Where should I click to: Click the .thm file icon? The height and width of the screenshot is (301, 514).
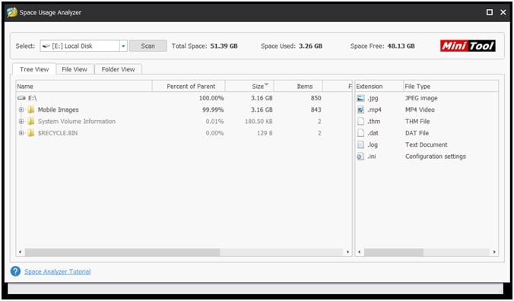click(360, 122)
